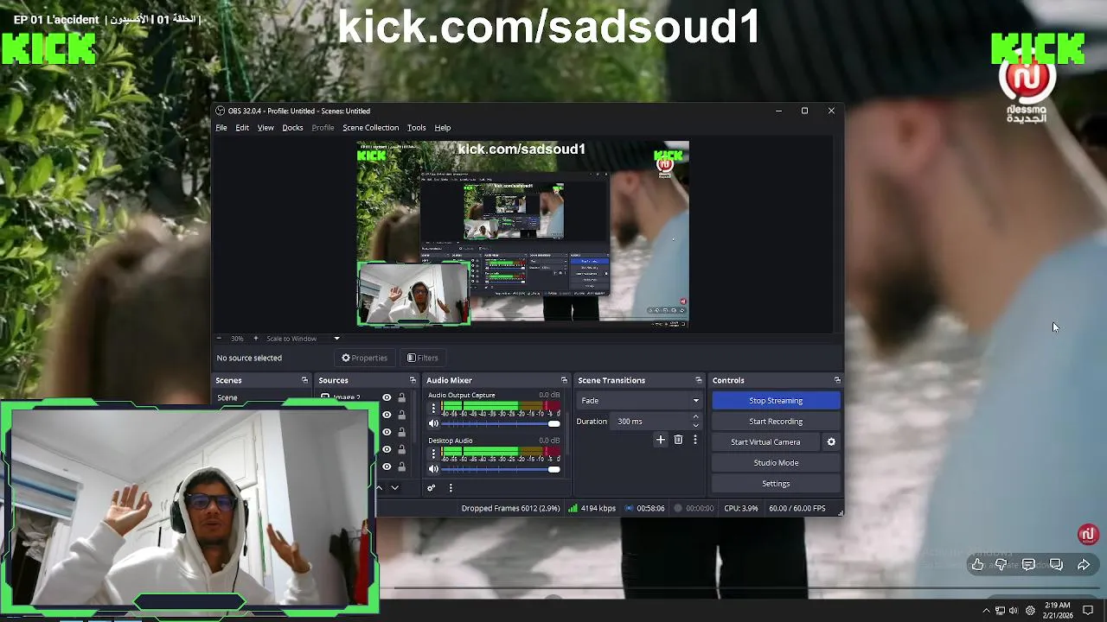The width and height of the screenshot is (1107, 622).
Task: Adjust the Audio Output Capture volume slider
Action: pos(501,423)
